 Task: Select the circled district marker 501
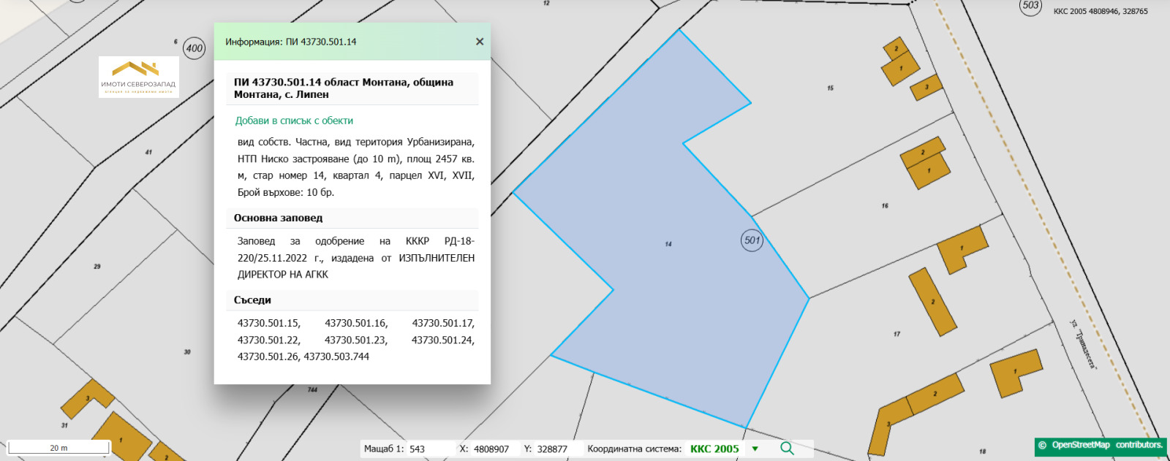[x=752, y=240]
